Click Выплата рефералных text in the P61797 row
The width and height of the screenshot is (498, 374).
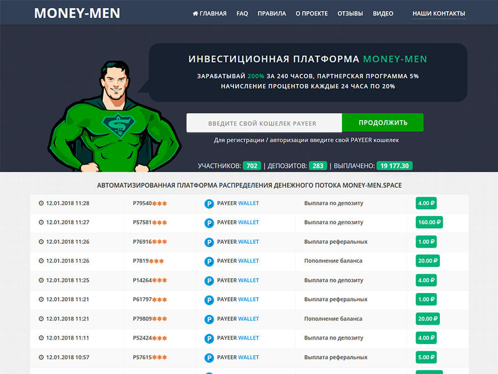click(336, 299)
